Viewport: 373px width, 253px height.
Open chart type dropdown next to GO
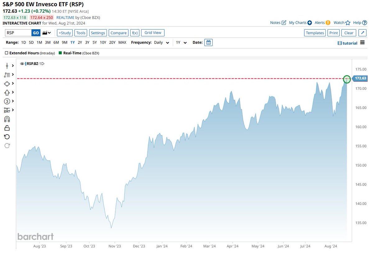tap(47, 33)
